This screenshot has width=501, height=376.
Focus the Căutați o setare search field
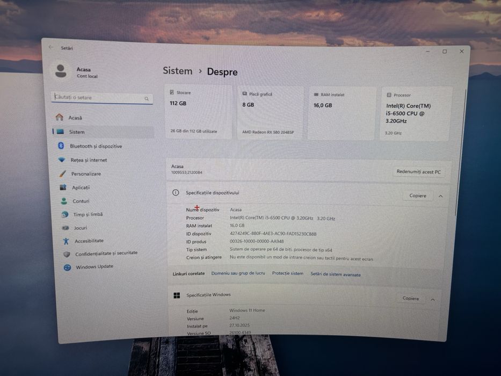point(101,98)
